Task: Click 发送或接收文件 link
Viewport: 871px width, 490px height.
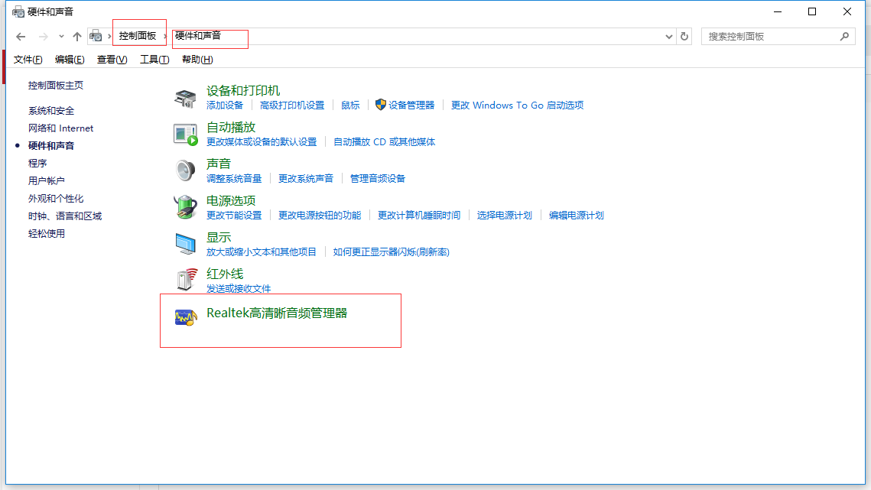Action: (239, 288)
